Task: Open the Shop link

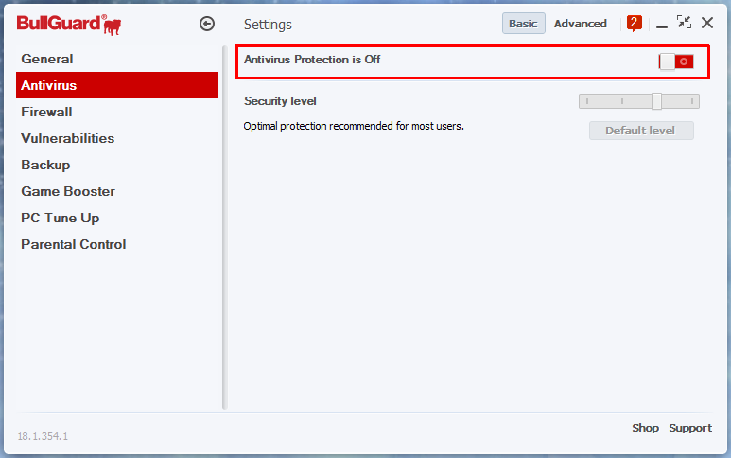Action: [x=645, y=428]
